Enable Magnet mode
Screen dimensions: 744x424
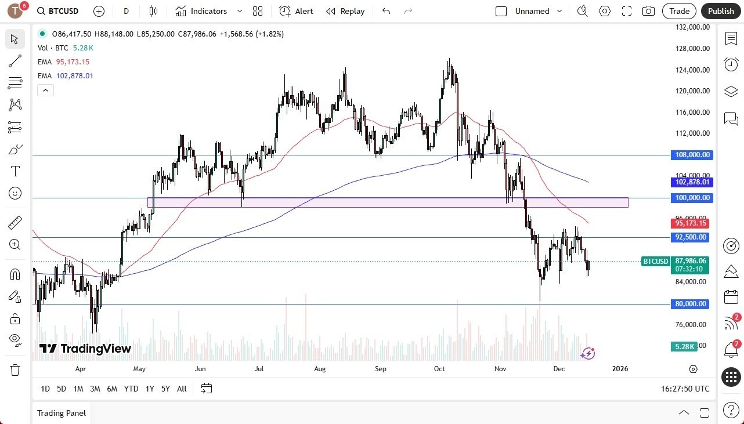[x=15, y=274]
